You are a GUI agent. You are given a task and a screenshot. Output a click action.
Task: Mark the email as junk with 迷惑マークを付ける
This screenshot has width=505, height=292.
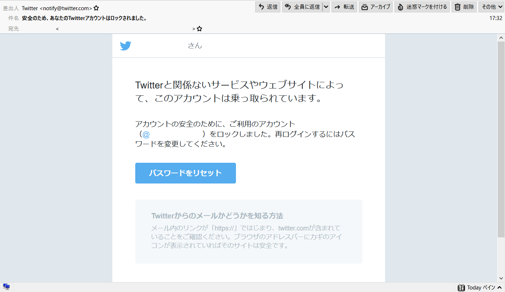point(422,7)
